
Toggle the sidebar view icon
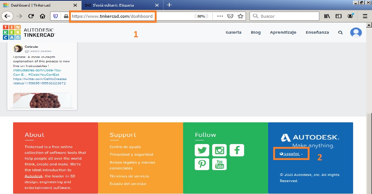tap(339, 16)
